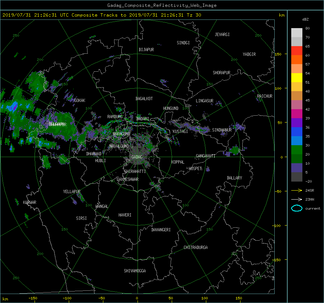Screen dimensions: 324x303
Task: Select the HAVERI label
Action: pyautogui.click(x=125, y=215)
